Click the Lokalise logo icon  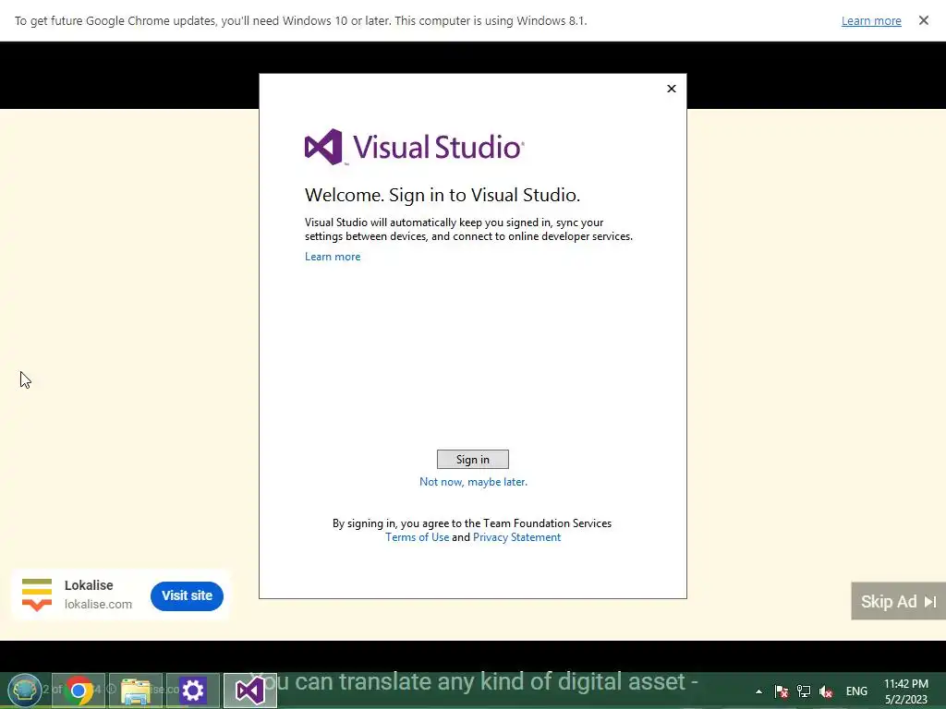pyautogui.click(x=37, y=595)
